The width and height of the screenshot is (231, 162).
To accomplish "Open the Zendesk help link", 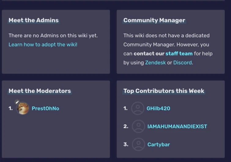I will [155, 63].
